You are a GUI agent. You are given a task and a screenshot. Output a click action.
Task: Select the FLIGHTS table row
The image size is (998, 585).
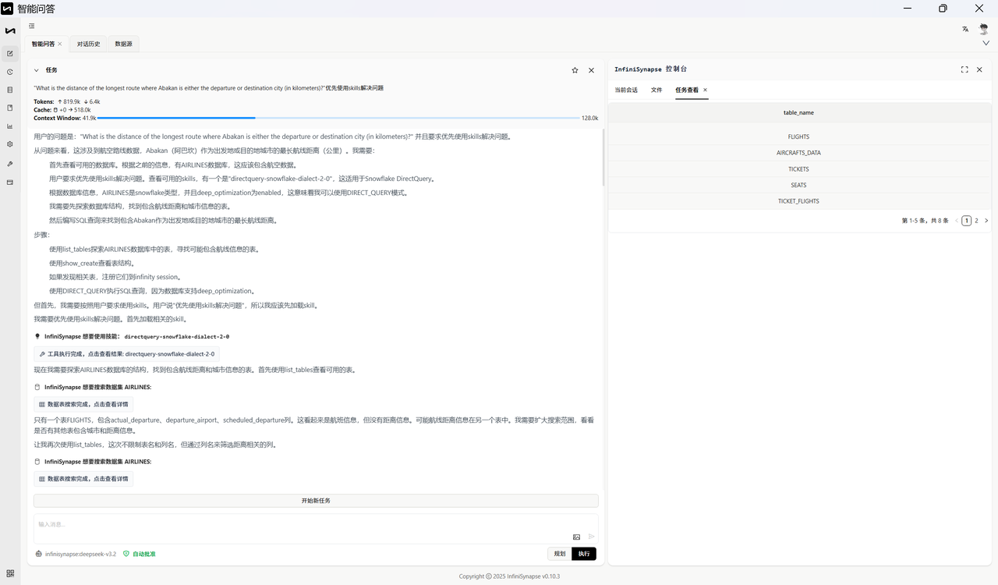pos(798,136)
